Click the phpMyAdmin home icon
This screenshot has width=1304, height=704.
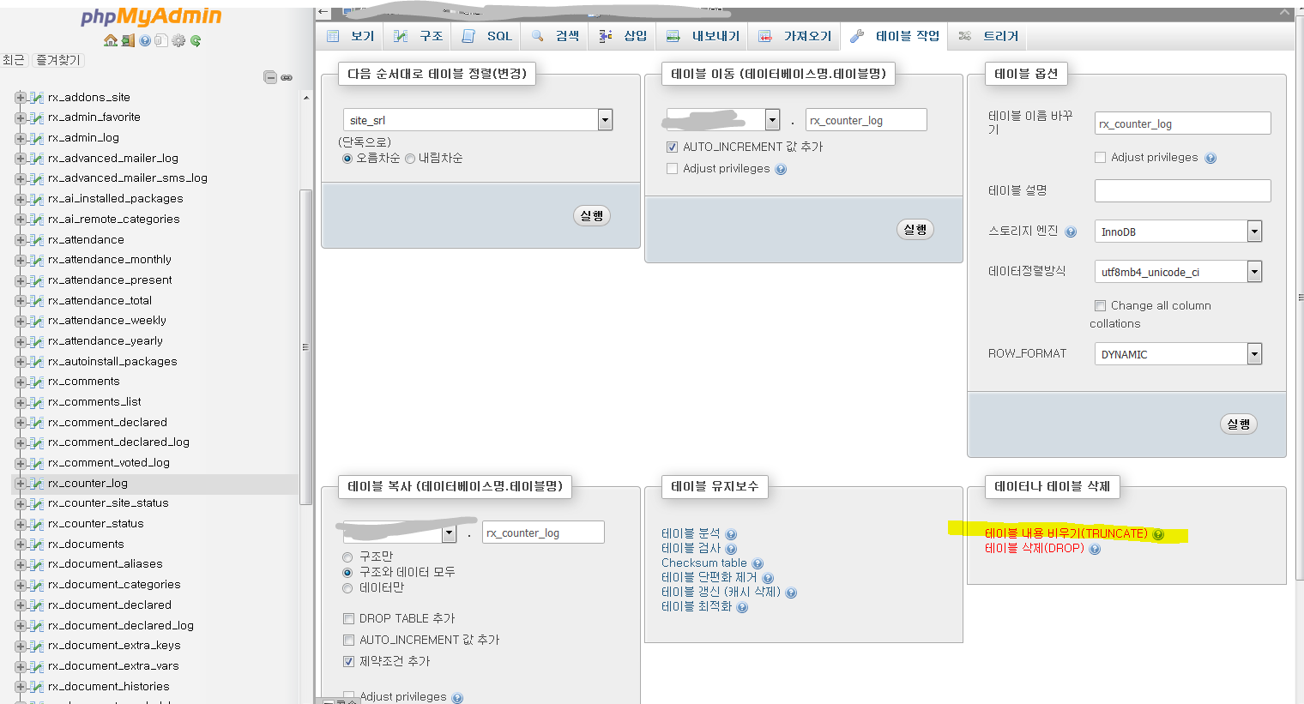110,40
